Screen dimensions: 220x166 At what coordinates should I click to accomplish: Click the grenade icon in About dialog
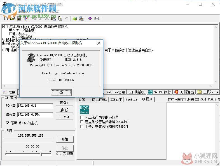[31, 58]
